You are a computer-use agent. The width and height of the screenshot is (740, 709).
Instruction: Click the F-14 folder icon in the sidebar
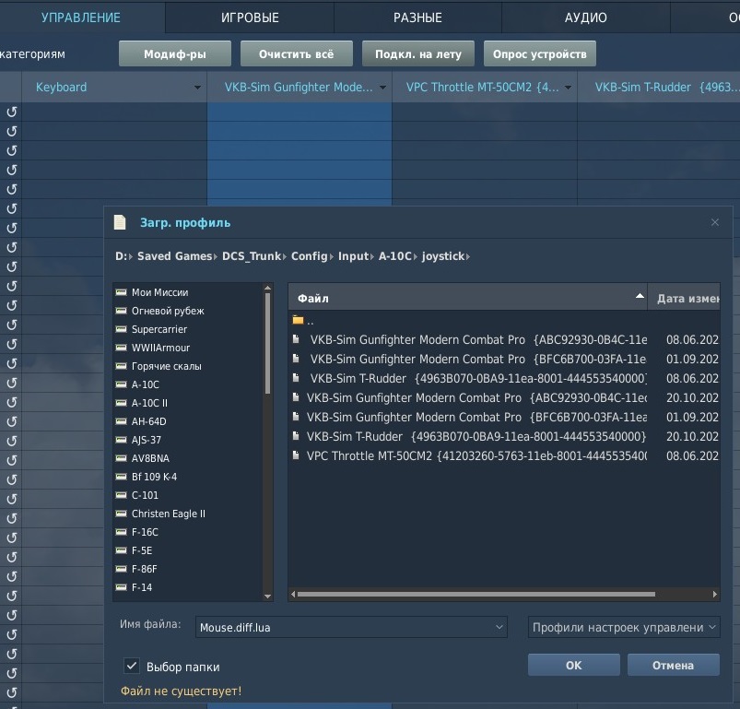[x=122, y=586]
